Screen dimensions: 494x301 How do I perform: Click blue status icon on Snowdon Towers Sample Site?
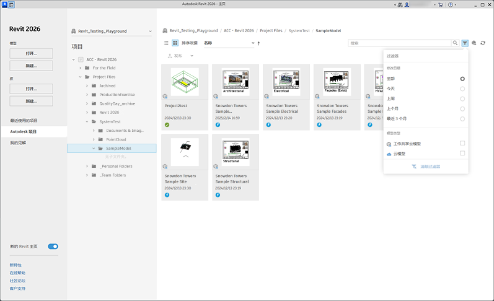point(167,195)
